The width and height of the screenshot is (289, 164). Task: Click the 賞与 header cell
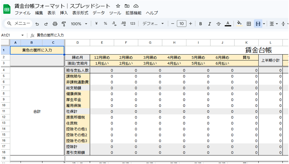point(246,58)
